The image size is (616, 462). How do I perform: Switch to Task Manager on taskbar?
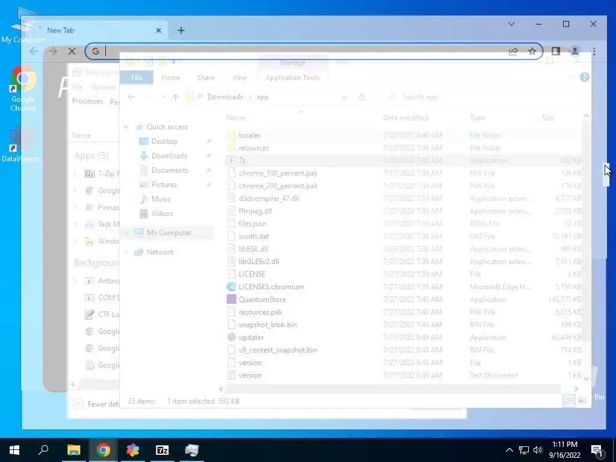click(192, 450)
